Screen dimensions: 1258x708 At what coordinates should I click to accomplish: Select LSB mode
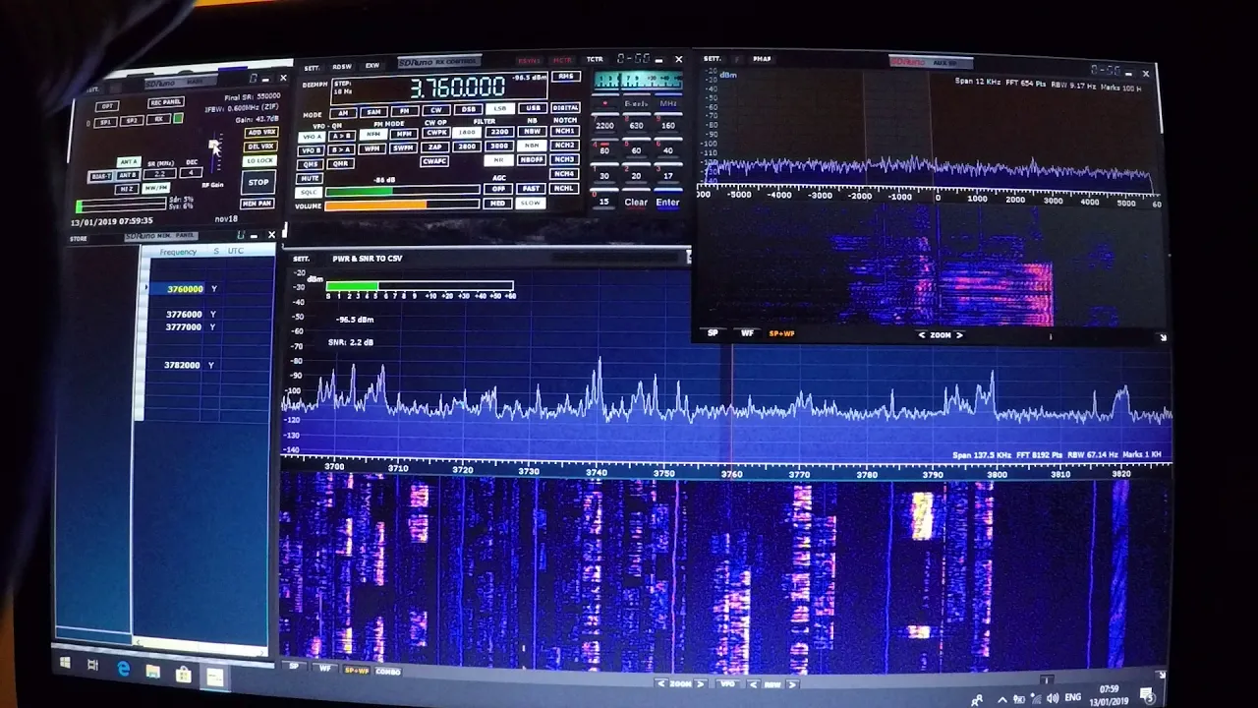(500, 108)
